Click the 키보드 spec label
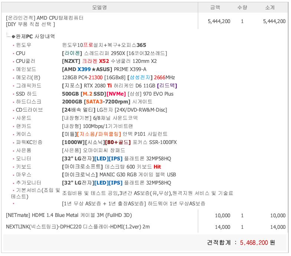The width and height of the screenshot is (291, 256). (x=24, y=167)
